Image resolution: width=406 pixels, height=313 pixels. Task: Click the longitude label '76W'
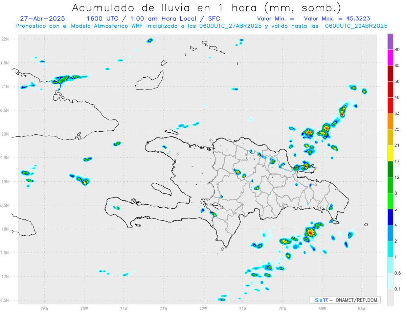click(44, 308)
